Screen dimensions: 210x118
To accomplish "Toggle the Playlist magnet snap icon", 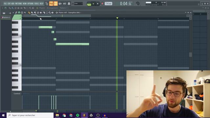I will pos(6,8).
